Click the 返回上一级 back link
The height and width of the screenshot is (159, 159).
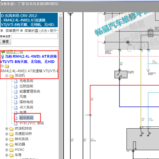[15, 52]
